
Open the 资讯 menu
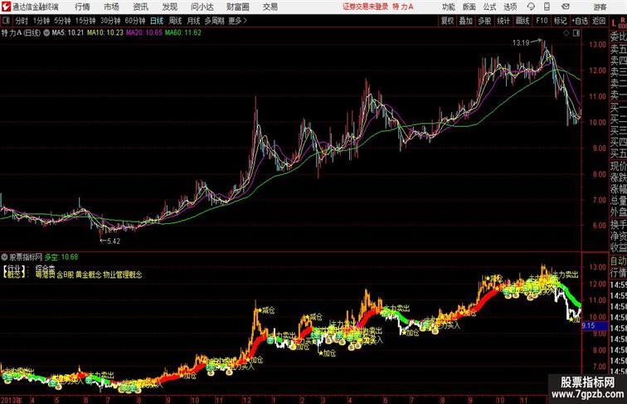click(140, 7)
